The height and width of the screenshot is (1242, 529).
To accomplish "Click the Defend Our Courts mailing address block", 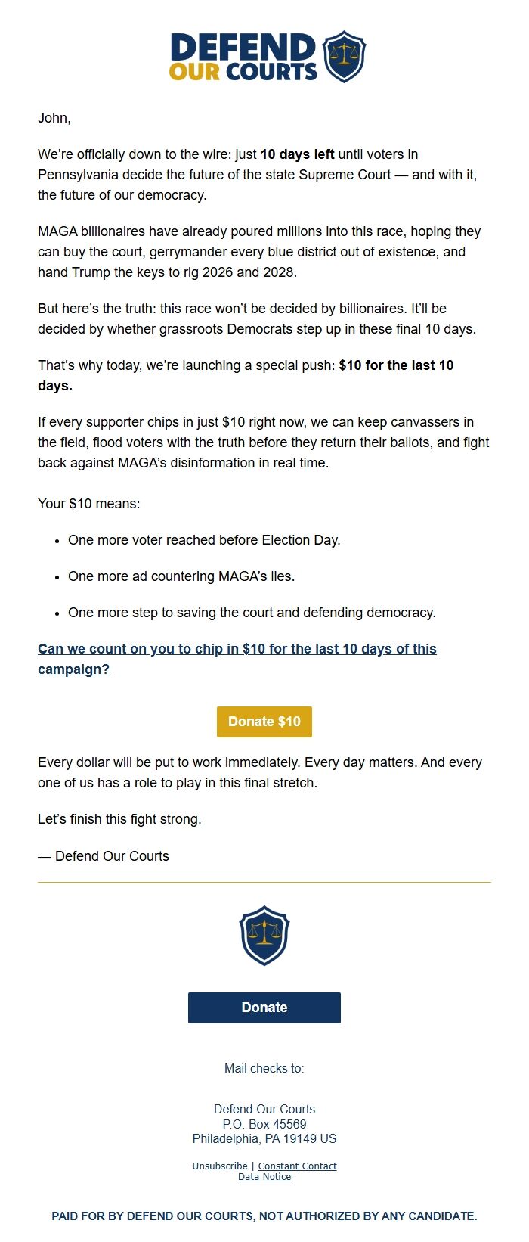I will click(x=264, y=1124).
